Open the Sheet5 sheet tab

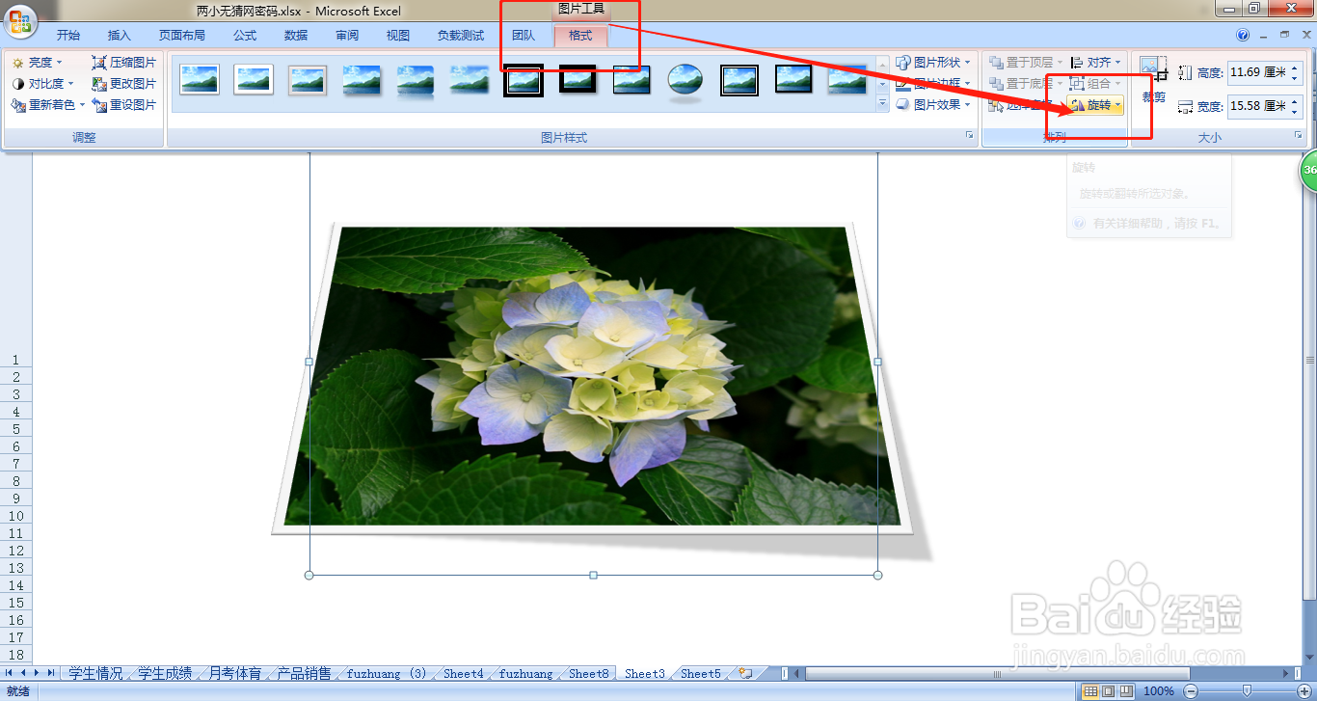tap(701, 673)
